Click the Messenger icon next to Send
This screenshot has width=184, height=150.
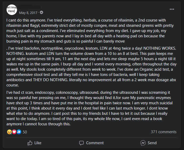click(x=143, y=143)
